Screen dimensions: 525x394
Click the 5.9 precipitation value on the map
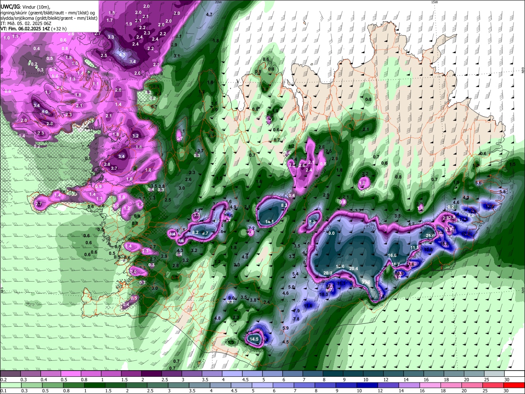285,328
